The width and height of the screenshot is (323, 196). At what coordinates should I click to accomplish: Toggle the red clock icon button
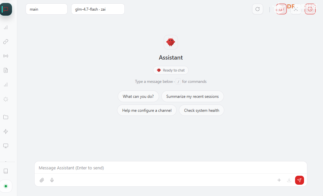click(x=310, y=9)
